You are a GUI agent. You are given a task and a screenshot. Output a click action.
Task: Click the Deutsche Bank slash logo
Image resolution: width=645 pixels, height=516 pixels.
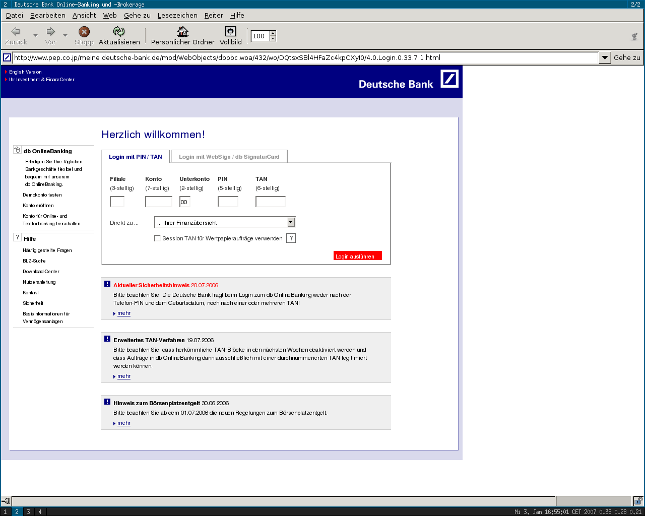pos(449,79)
